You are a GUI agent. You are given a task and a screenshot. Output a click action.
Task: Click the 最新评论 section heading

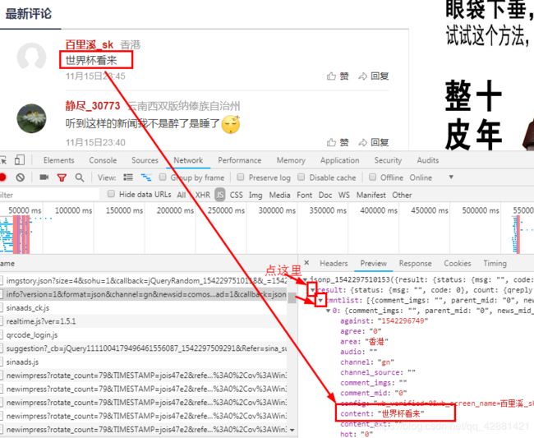pyautogui.click(x=29, y=14)
